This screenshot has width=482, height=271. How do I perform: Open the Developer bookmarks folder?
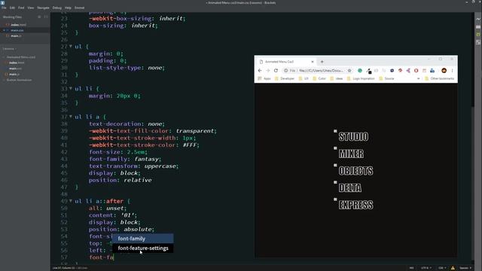[x=285, y=78]
